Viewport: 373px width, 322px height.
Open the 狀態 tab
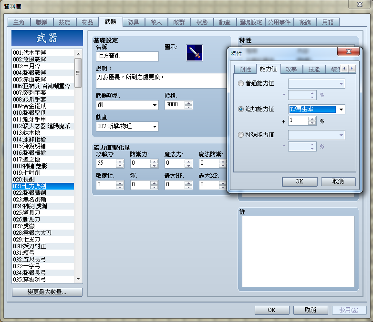point(202,22)
